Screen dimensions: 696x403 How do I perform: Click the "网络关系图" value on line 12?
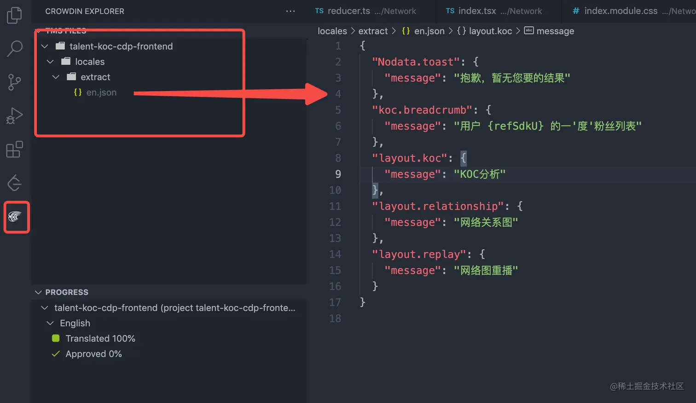pyautogui.click(x=486, y=222)
